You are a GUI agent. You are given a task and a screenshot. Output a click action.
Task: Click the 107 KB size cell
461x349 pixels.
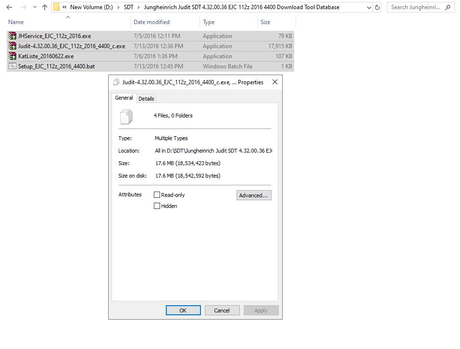(284, 56)
